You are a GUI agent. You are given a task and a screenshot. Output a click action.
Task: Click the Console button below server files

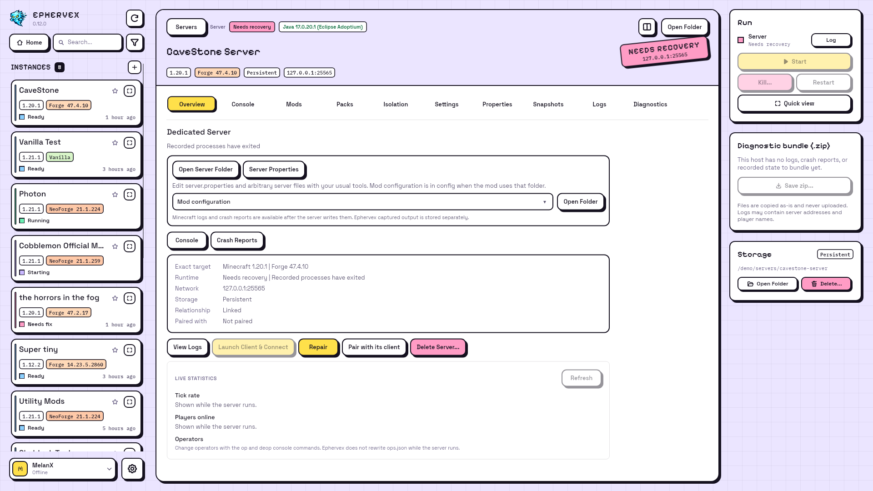pos(187,240)
